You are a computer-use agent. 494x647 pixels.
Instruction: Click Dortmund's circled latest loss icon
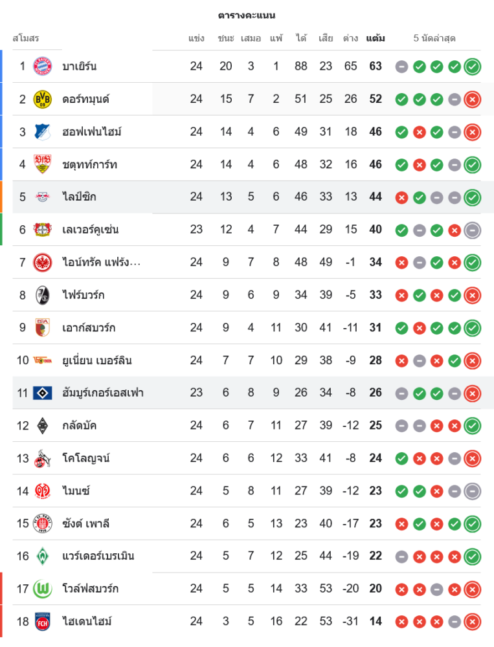click(x=473, y=99)
